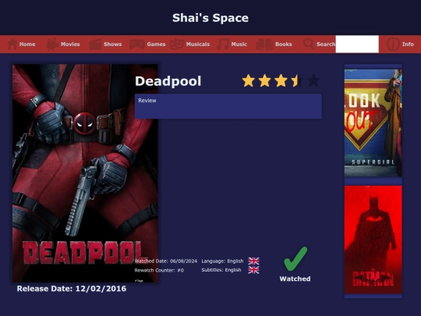Screen dimensions: 421x316
Task: Open the Info circle icon
Action: 393,44
